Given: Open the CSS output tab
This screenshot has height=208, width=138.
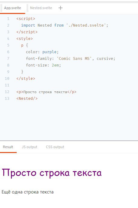Looking at the screenshot, I should tap(55, 147).
